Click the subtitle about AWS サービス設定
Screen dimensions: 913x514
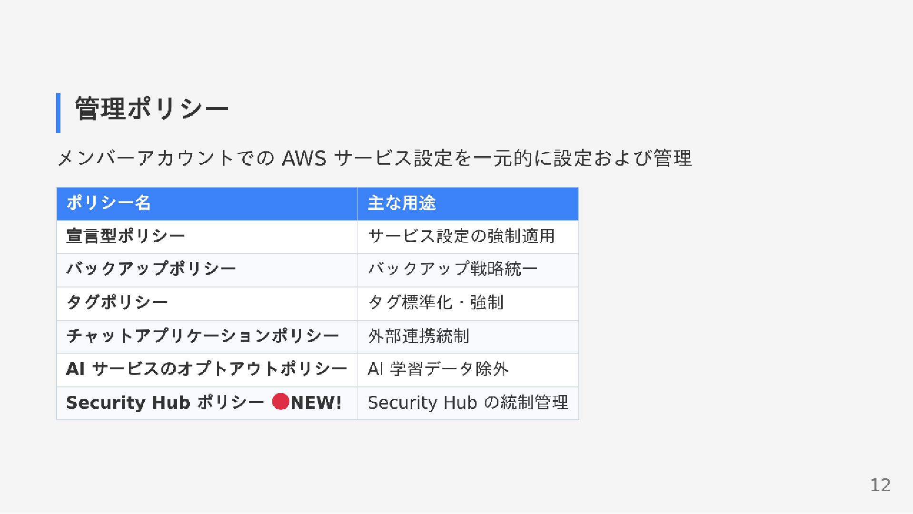click(x=374, y=158)
